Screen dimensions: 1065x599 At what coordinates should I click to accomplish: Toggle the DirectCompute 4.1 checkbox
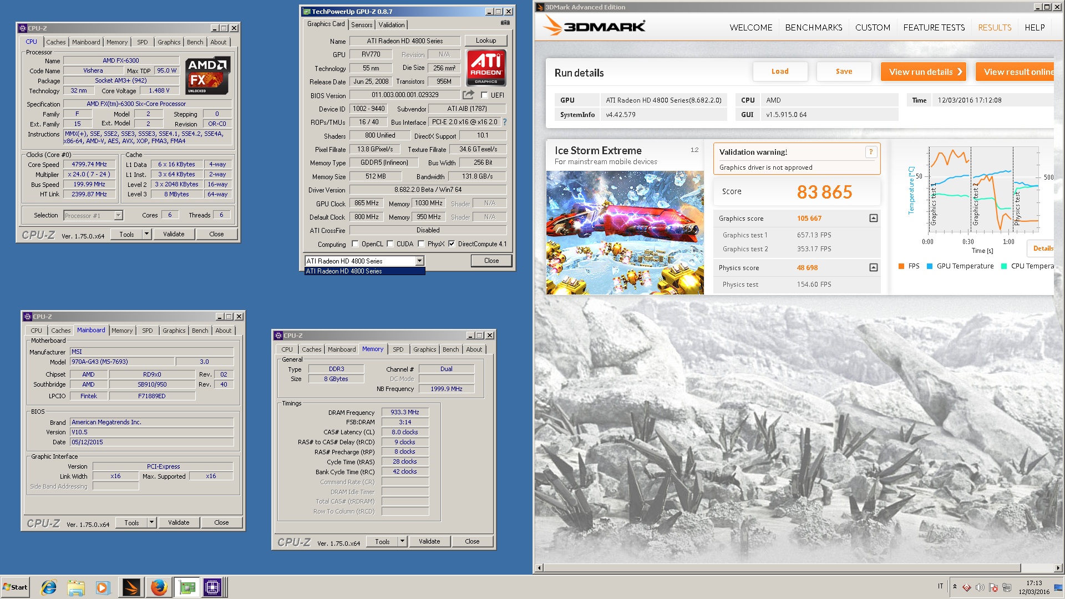point(452,244)
